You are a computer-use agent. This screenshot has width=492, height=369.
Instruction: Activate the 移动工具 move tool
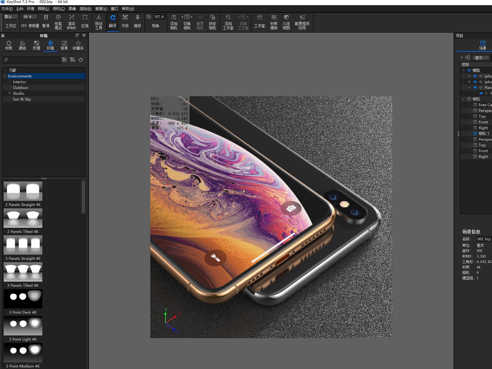tap(99, 21)
